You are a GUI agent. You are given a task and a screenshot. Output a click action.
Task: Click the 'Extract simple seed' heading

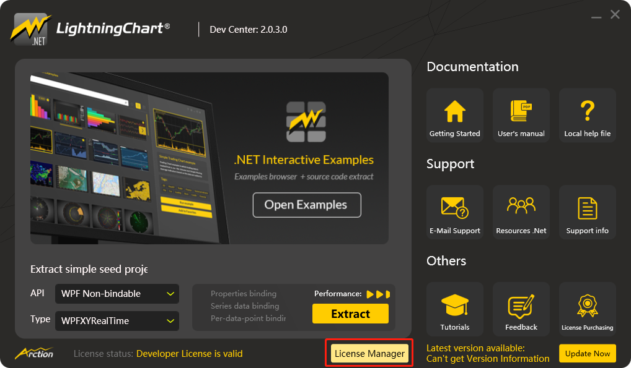89,269
